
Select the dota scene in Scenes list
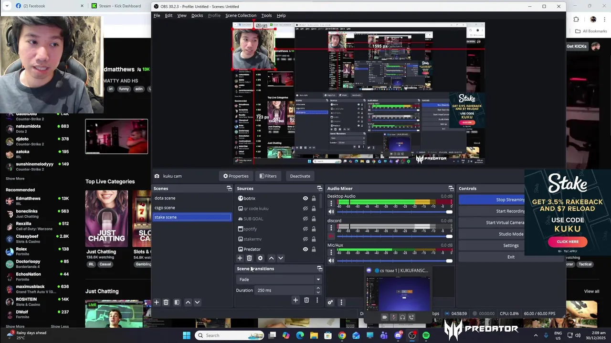[x=192, y=198]
